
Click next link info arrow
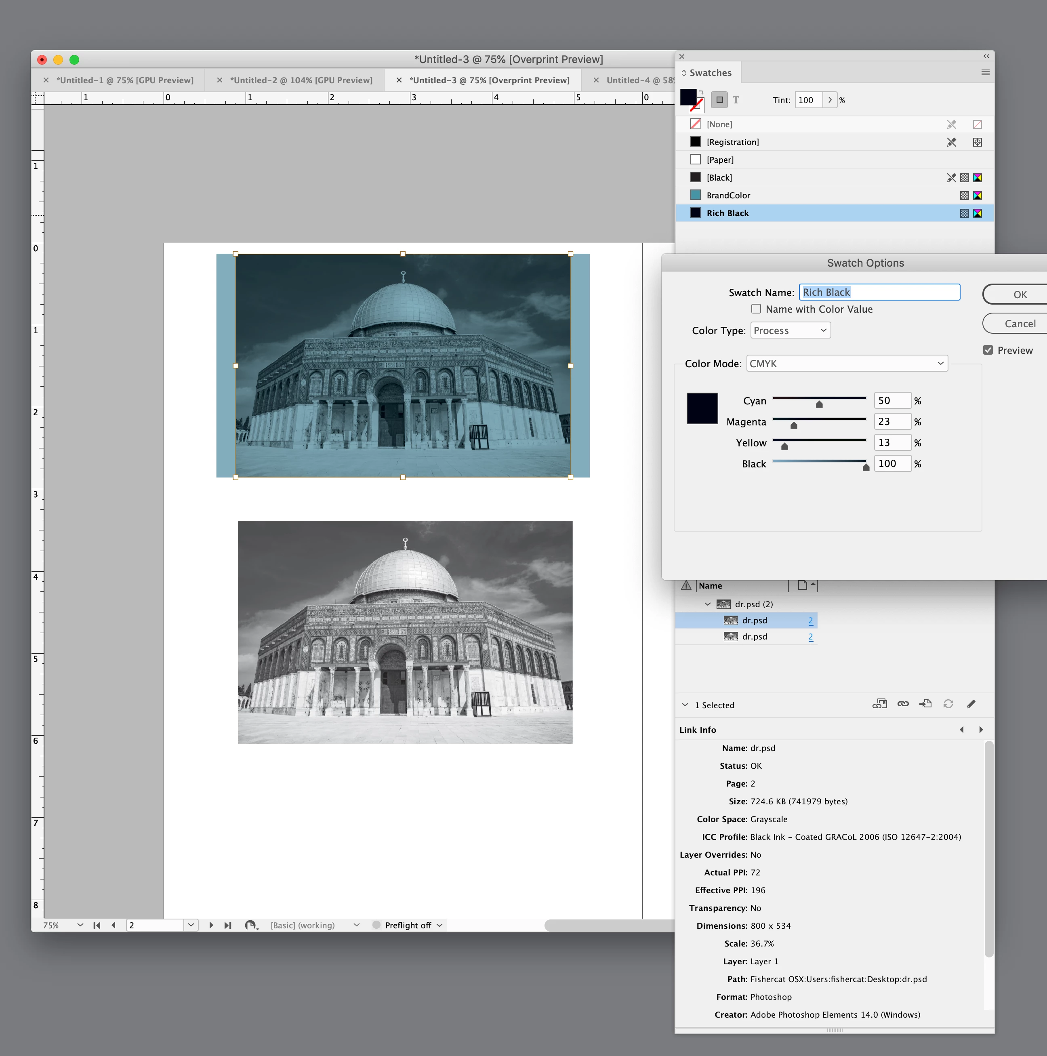(x=981, y=730)
